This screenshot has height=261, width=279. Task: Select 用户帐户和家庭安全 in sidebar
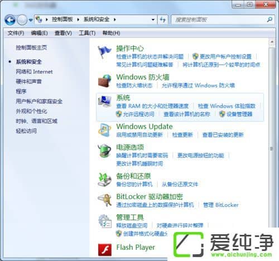[x=39, y=101]
